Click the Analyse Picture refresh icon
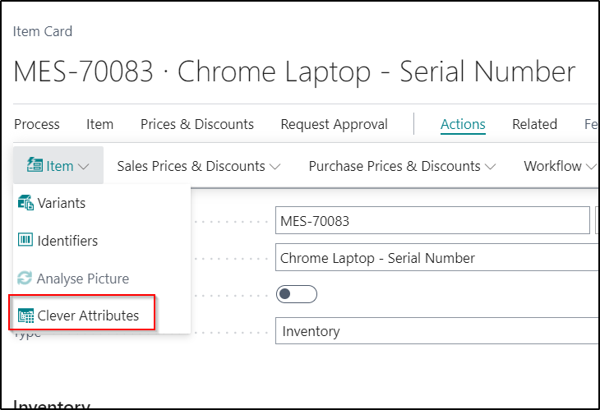 25,278
